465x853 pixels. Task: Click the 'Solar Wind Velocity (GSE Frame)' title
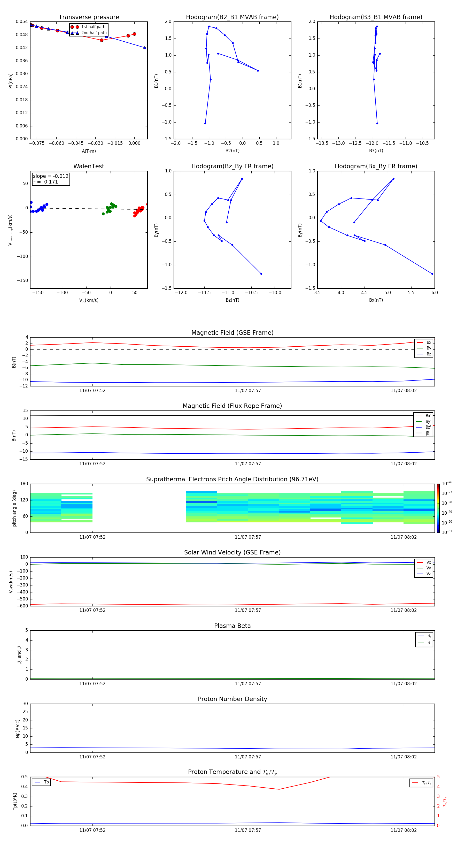tap(232, 553)
